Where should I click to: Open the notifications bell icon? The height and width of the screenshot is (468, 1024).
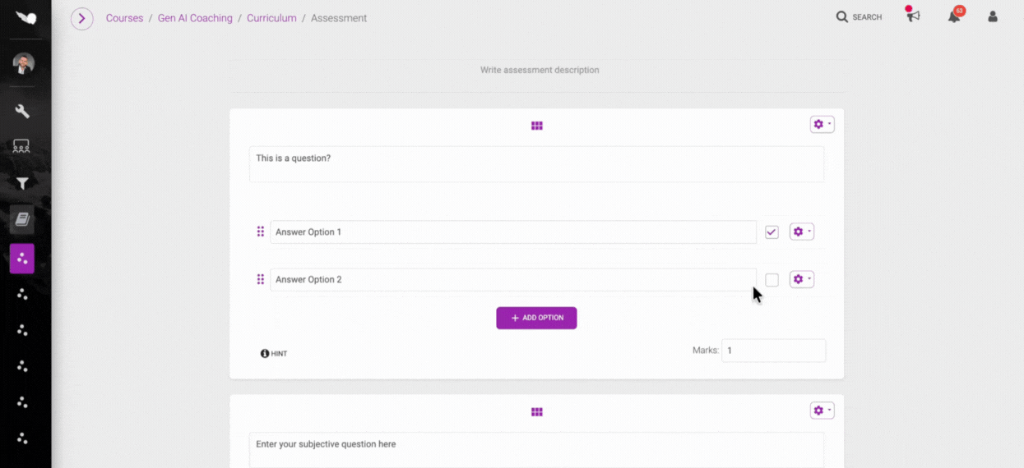[954, 16]
